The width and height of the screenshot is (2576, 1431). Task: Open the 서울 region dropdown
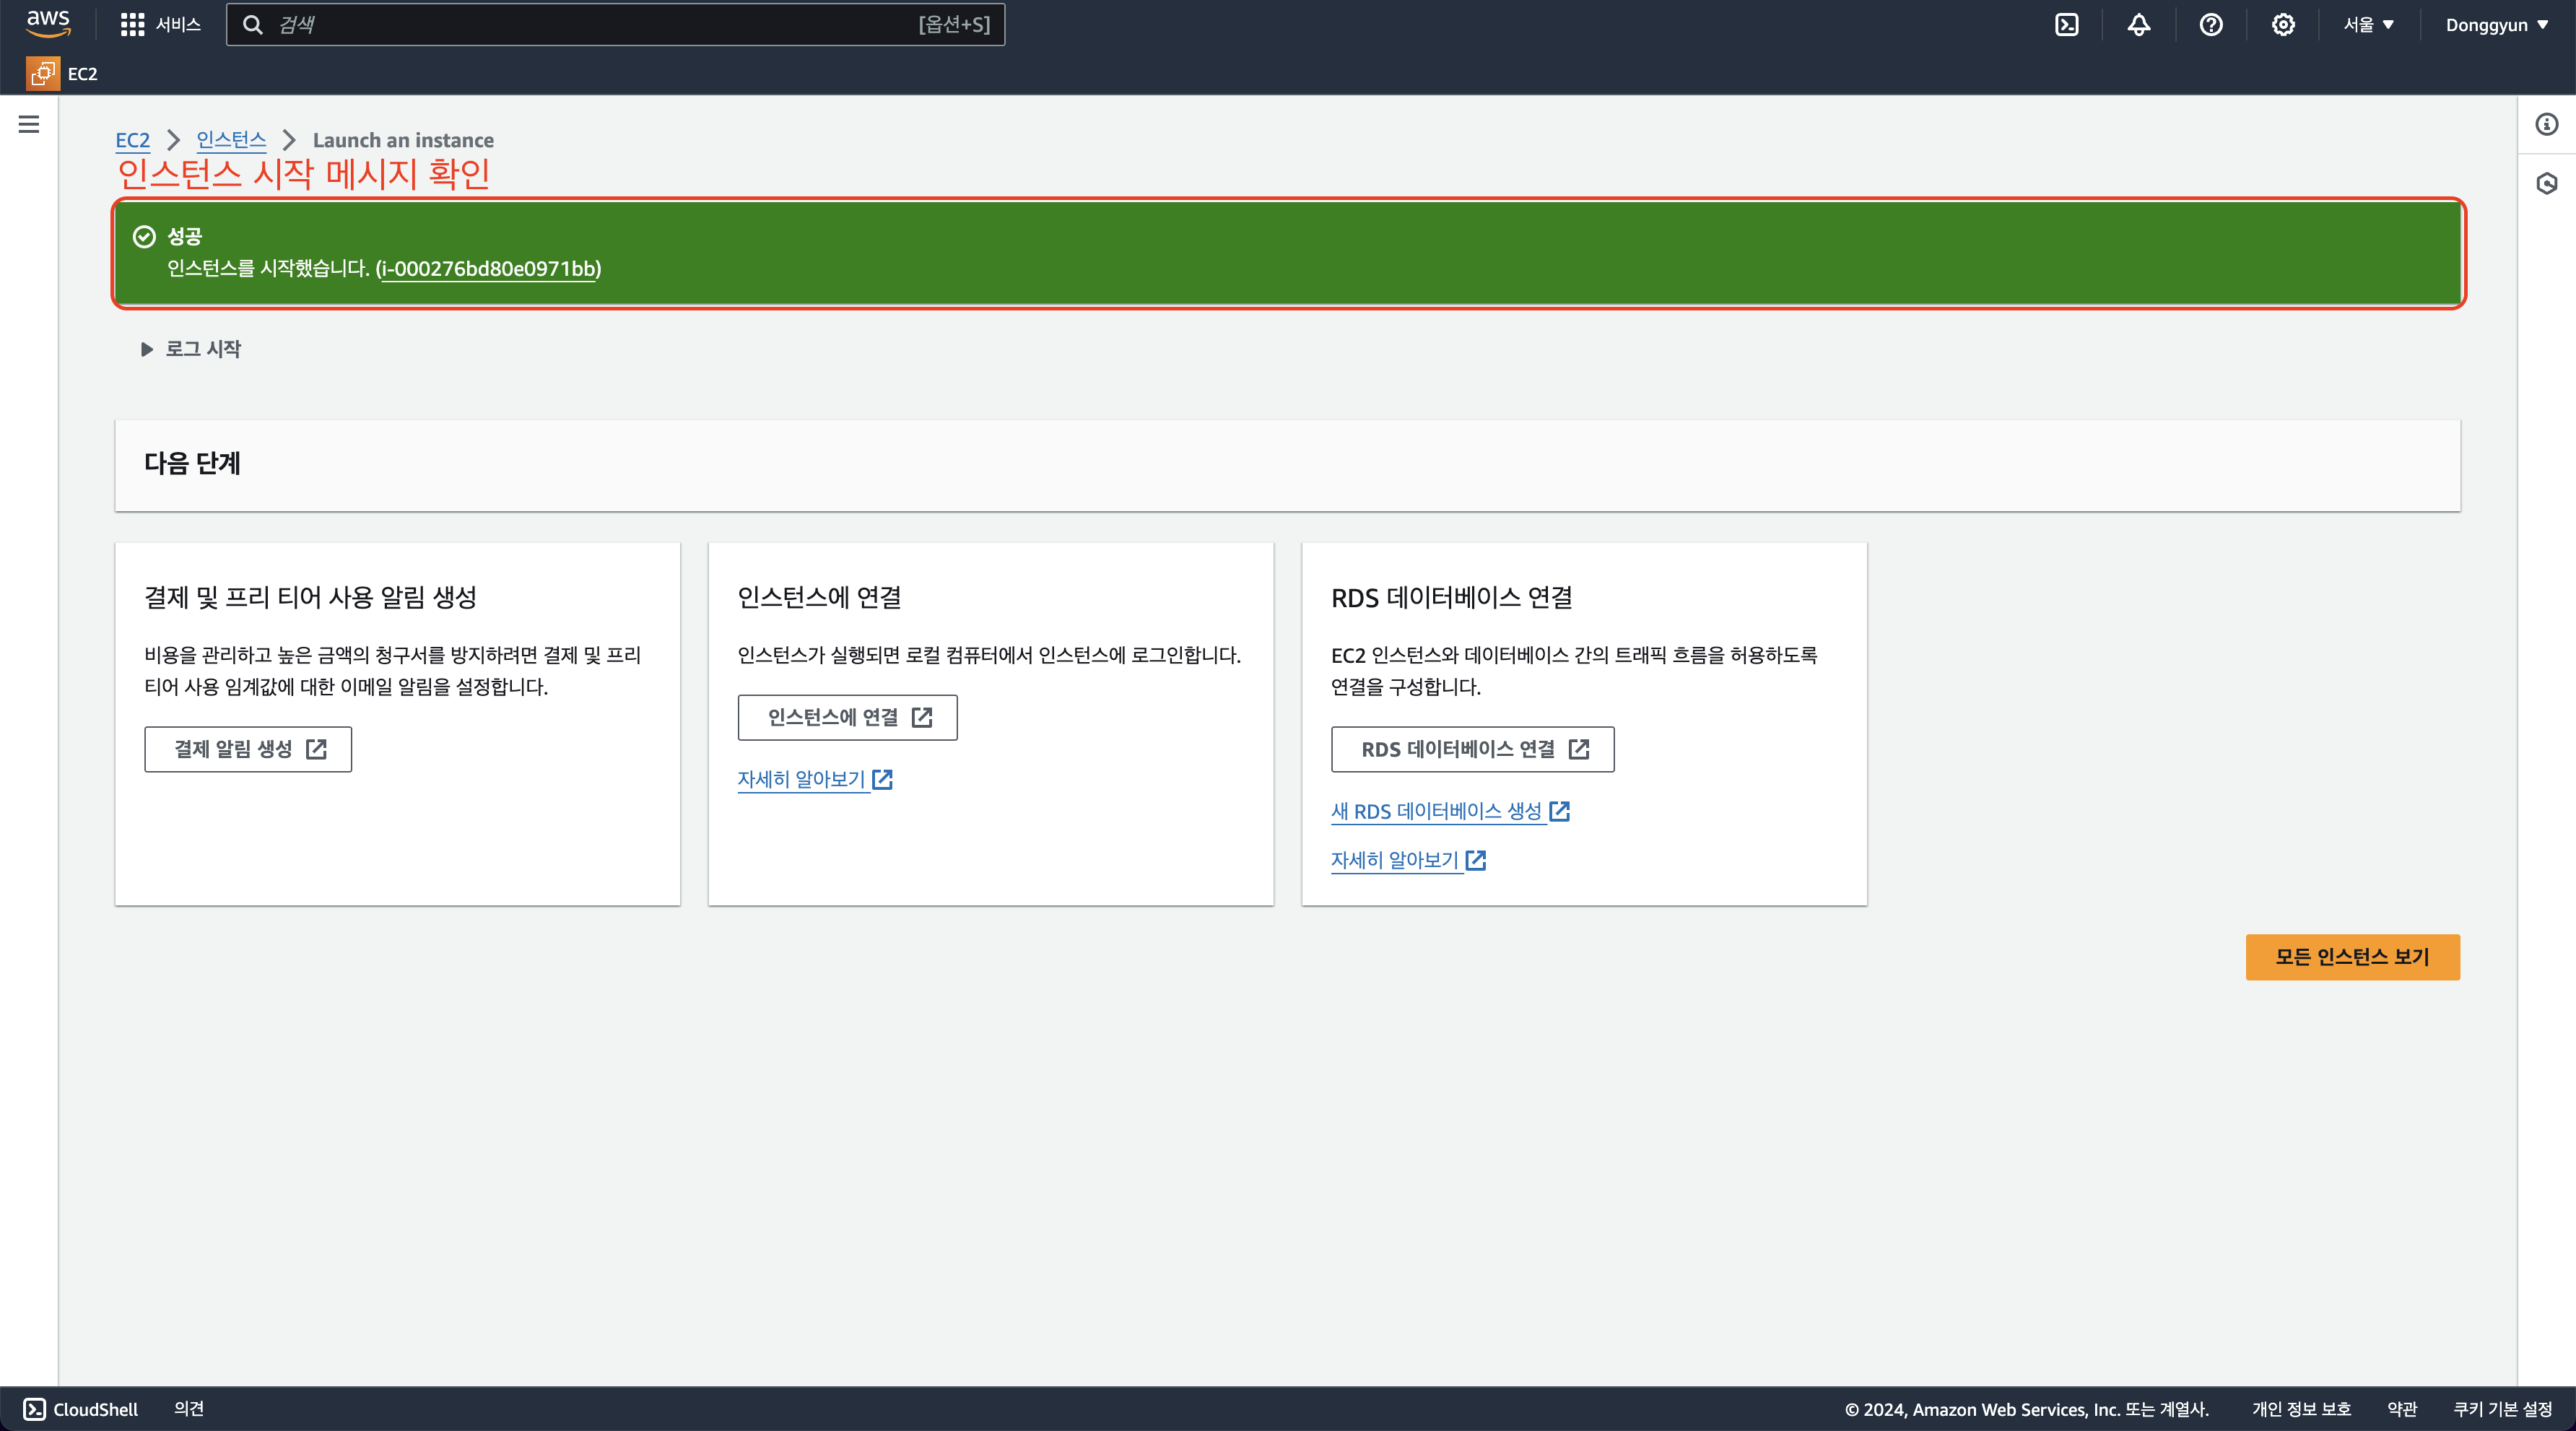(x=2368, y=25)
